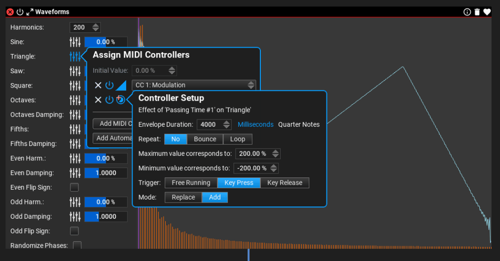Click the Waveforms panel power icon
The image size is (500, 261).
(x=20, y=12)
